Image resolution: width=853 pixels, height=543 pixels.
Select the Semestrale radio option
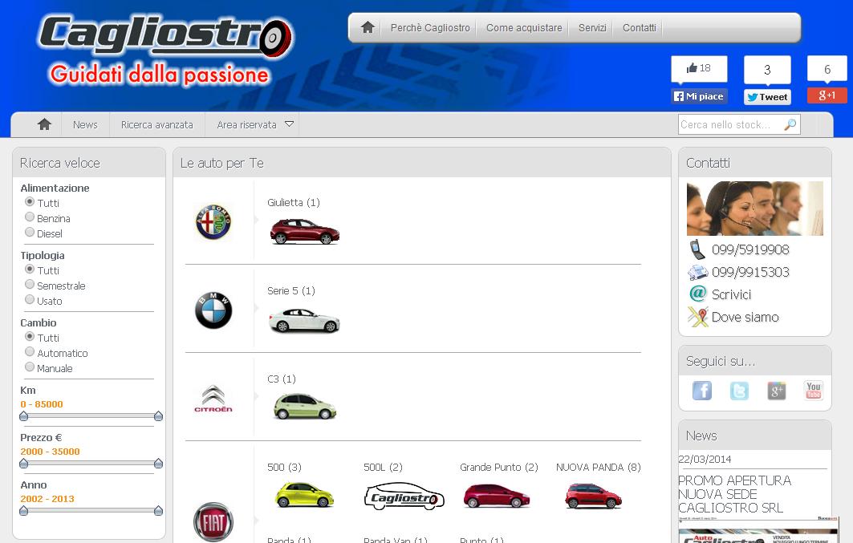point(30,284)
